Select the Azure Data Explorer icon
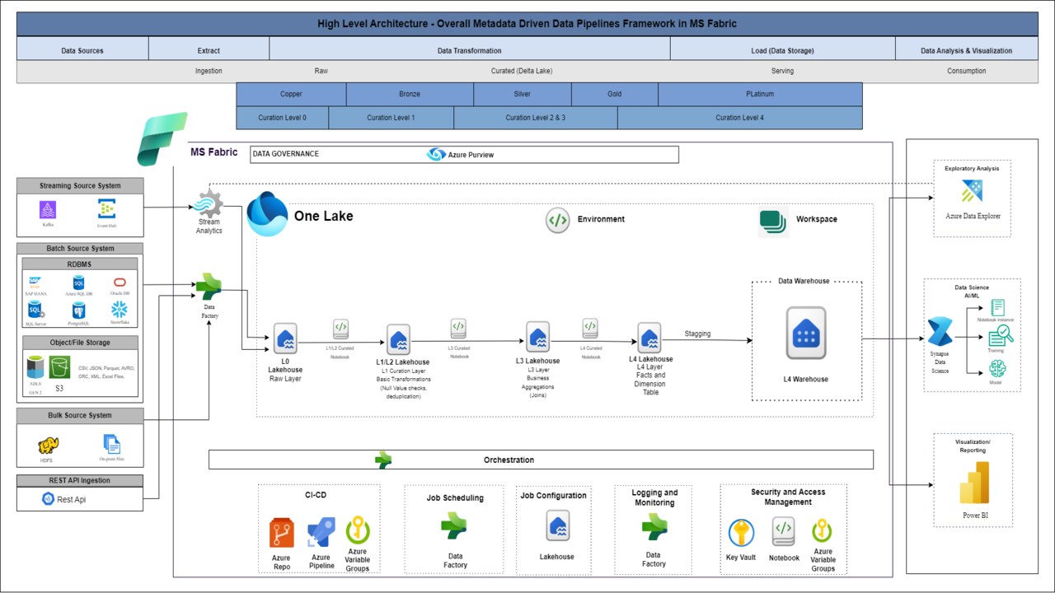The image size is (1055, 593). pos(972,192)
